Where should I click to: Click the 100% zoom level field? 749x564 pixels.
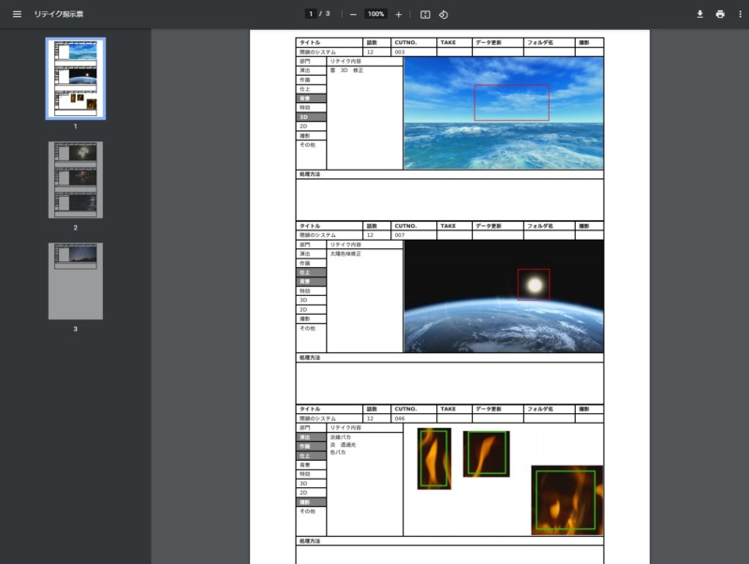click(376, 14)
